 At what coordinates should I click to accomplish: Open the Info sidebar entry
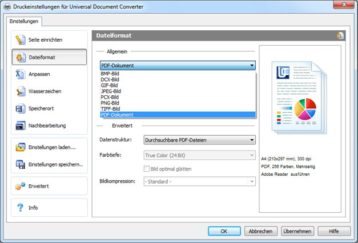49,208
